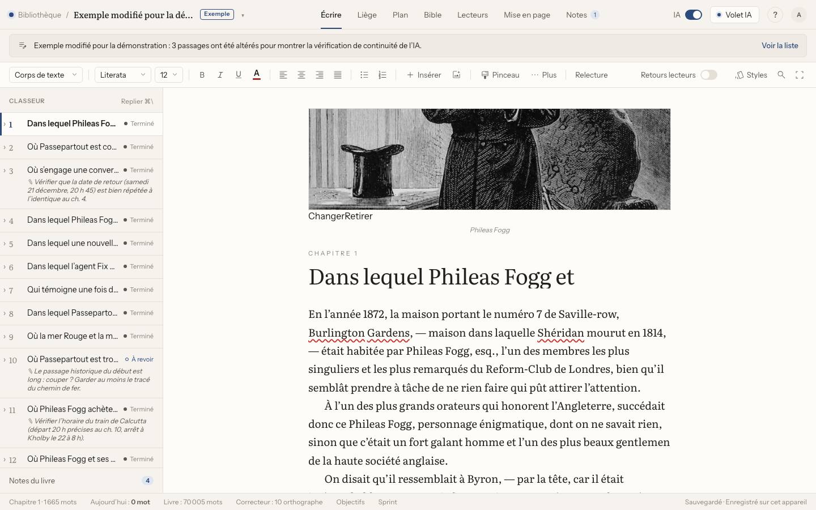
Task: Open the Insérer menu
Action: [x=424, y=75]
